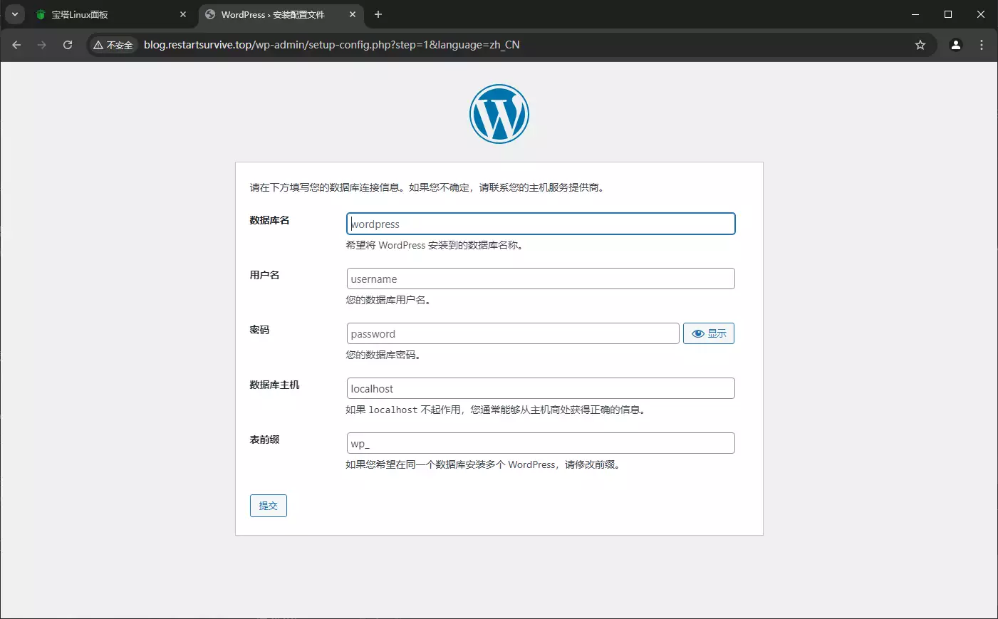Bookmark this page with the star icon
Image resolution: width=998 pixels, height=619 pixels.
[920, 45]
